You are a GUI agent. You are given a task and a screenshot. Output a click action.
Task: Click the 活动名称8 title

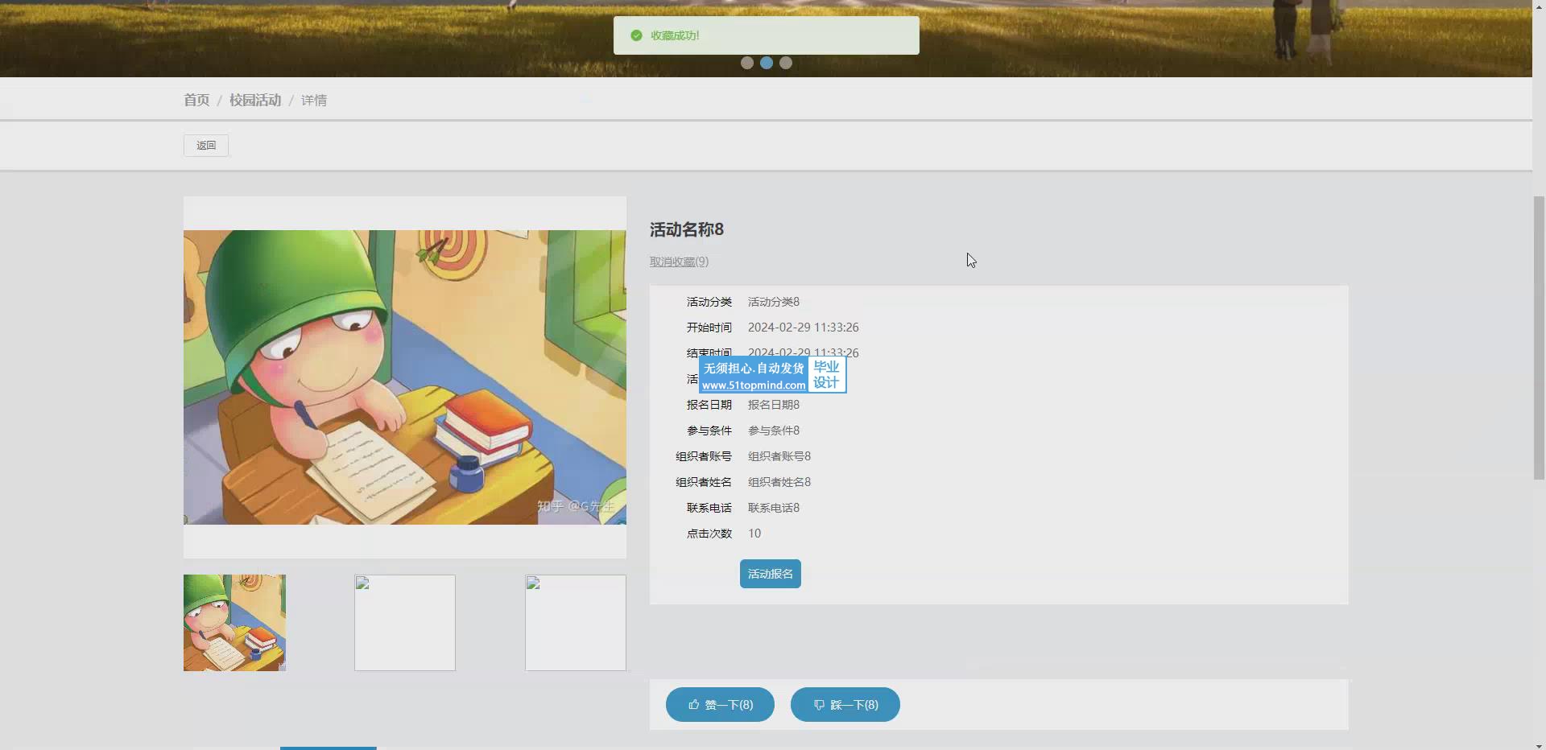pyautogui.click(x=687, y=229)
